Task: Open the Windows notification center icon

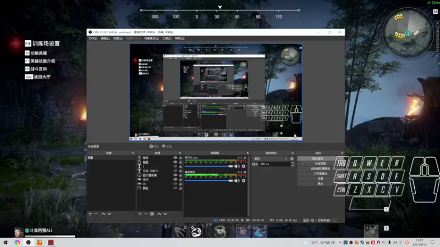Action: coord(433,242)
